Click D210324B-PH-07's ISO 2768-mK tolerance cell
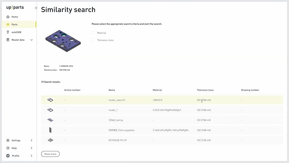289x163 pixels. (204, 140)
